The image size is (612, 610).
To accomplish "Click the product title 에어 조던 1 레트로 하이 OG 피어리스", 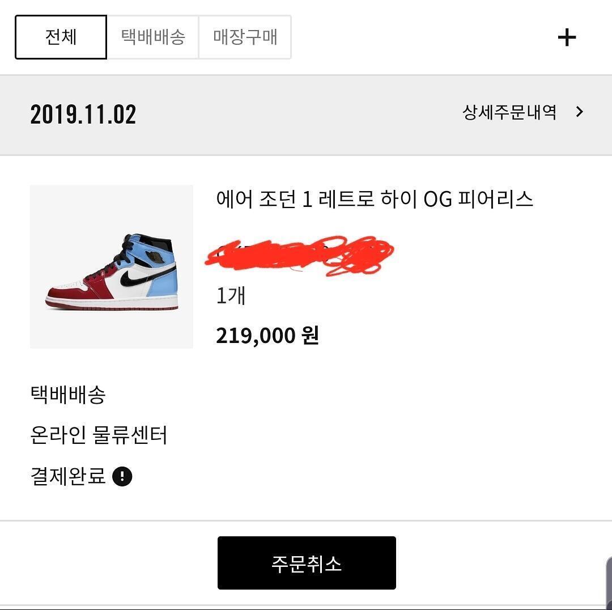I will coord(375,199).
